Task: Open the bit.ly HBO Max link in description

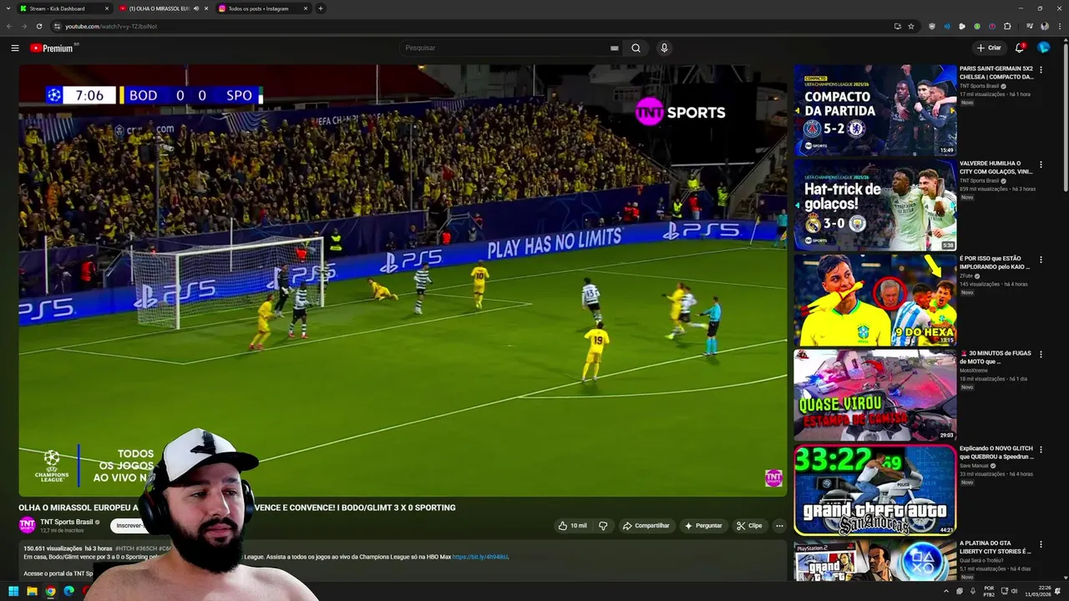Action: pyautogui.click(x=480, y=557)
